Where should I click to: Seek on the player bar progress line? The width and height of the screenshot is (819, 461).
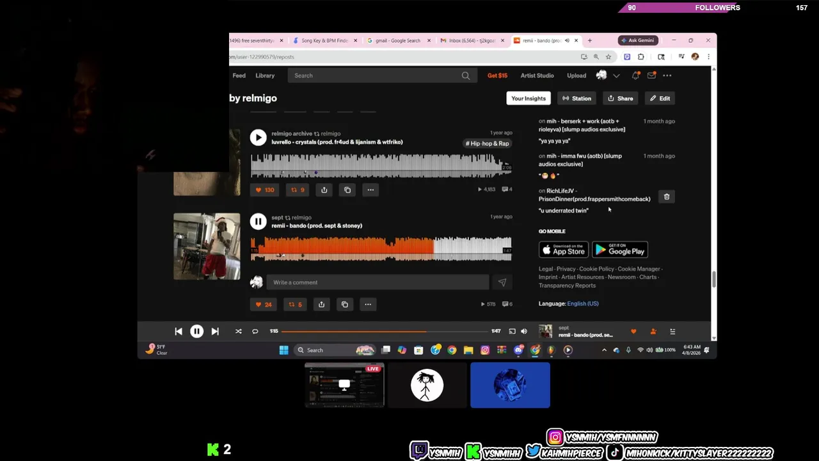(385, 331)
